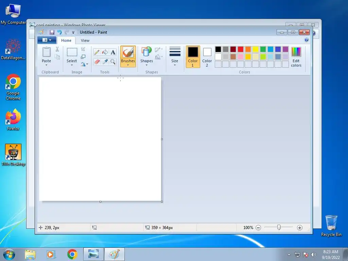Click the Resize icon in Image group
348x261 pixels.
[x=83, y=57]
